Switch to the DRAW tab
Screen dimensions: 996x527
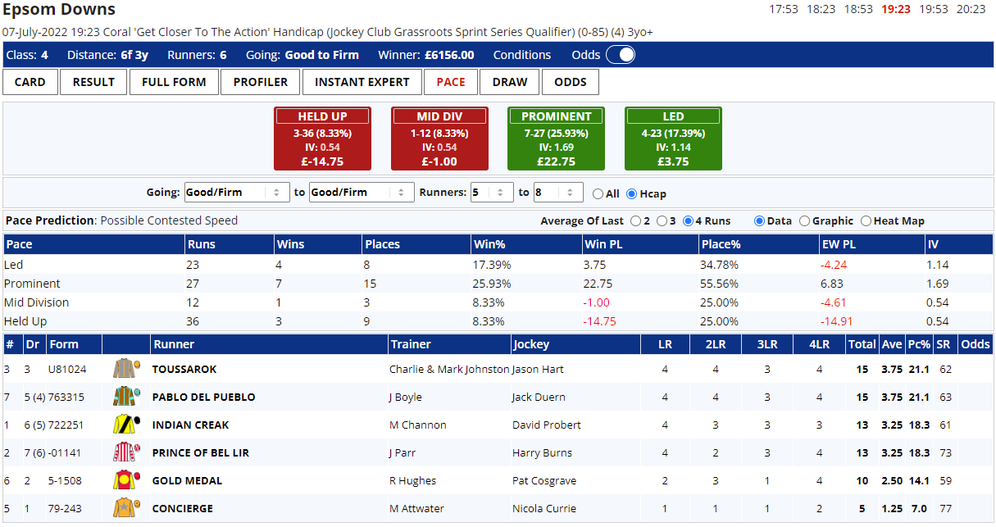coord(510,82)
